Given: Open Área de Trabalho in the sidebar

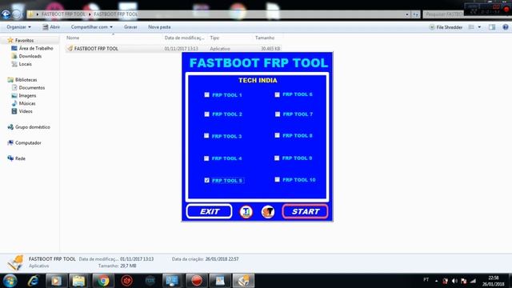Looking at the screenshot, I should (x=32, y=48).
